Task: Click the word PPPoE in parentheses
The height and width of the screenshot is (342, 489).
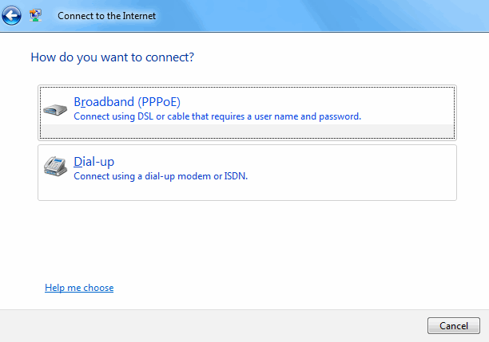Action: tap(159, 102)
